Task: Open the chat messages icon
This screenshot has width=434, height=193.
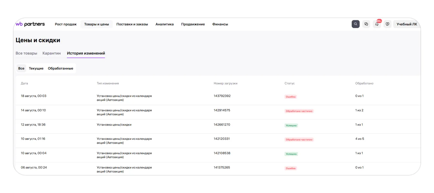Action: click(x=366, y=24)
